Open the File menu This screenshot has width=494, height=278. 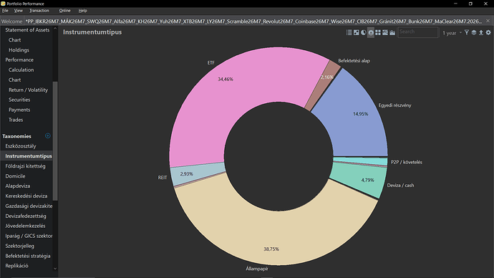click(x=5, y=11)
